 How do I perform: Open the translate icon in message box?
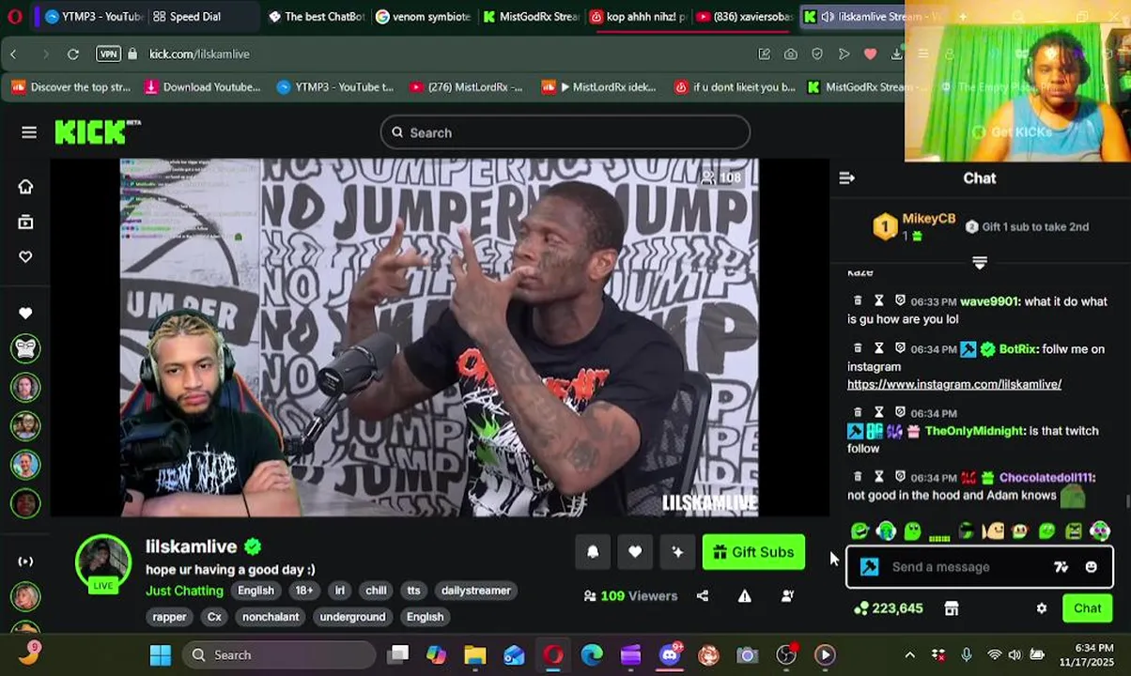coord(1061,567)
